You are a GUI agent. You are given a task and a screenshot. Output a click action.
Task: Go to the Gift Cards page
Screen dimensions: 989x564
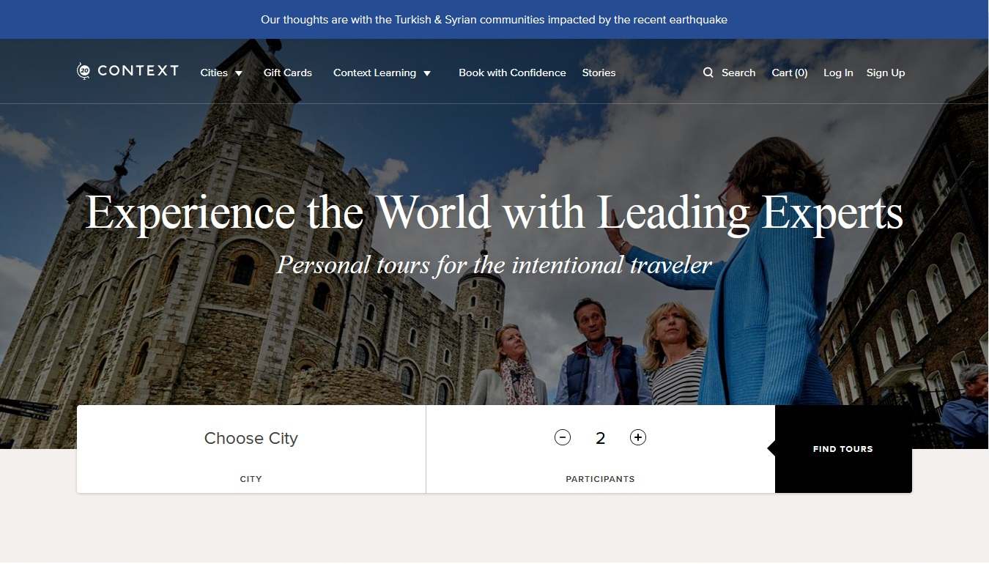[287, 73]
